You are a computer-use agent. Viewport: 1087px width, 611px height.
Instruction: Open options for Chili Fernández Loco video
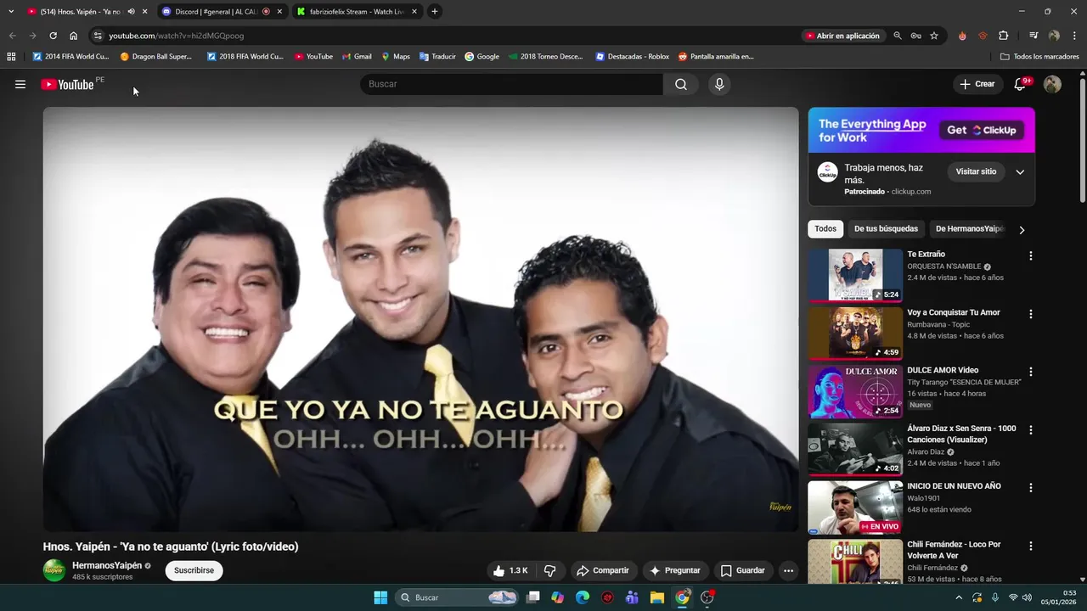pyautogui.click(x=1031, y=546)
